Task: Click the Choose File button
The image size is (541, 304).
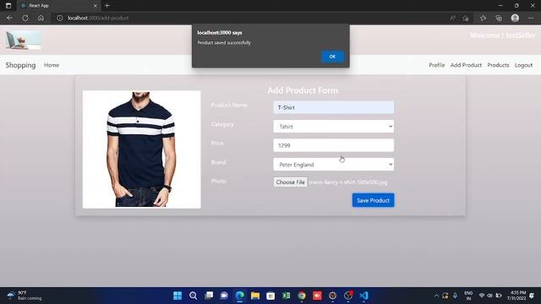Action: (x=290, y=182)
